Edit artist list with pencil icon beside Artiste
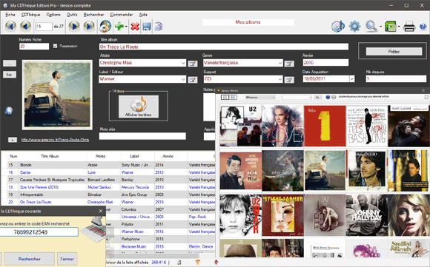Image resolution: width=430 pixels, height=267 pixels. coord(193,64)
